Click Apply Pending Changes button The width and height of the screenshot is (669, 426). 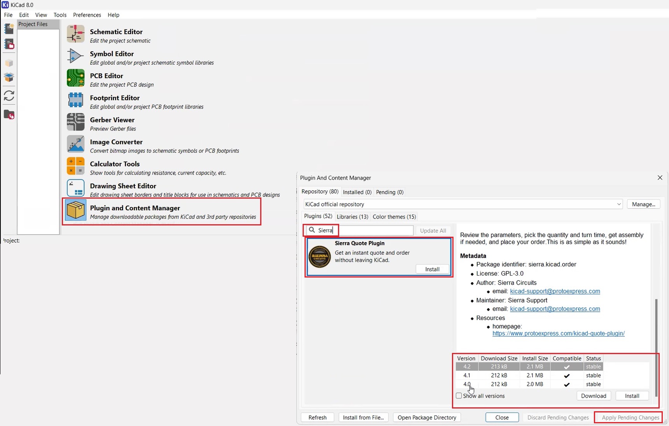[x=630, y=417]
